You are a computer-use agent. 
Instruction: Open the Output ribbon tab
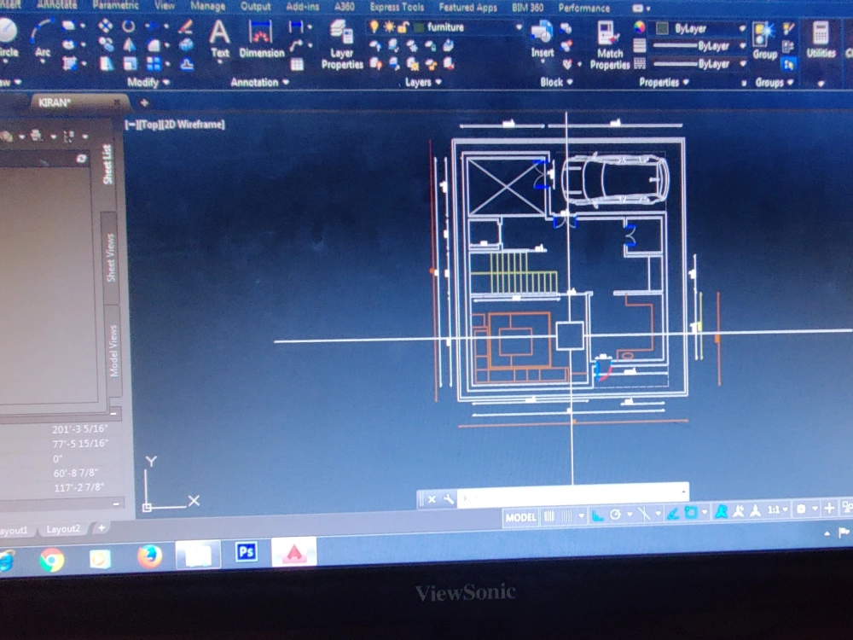255,7
